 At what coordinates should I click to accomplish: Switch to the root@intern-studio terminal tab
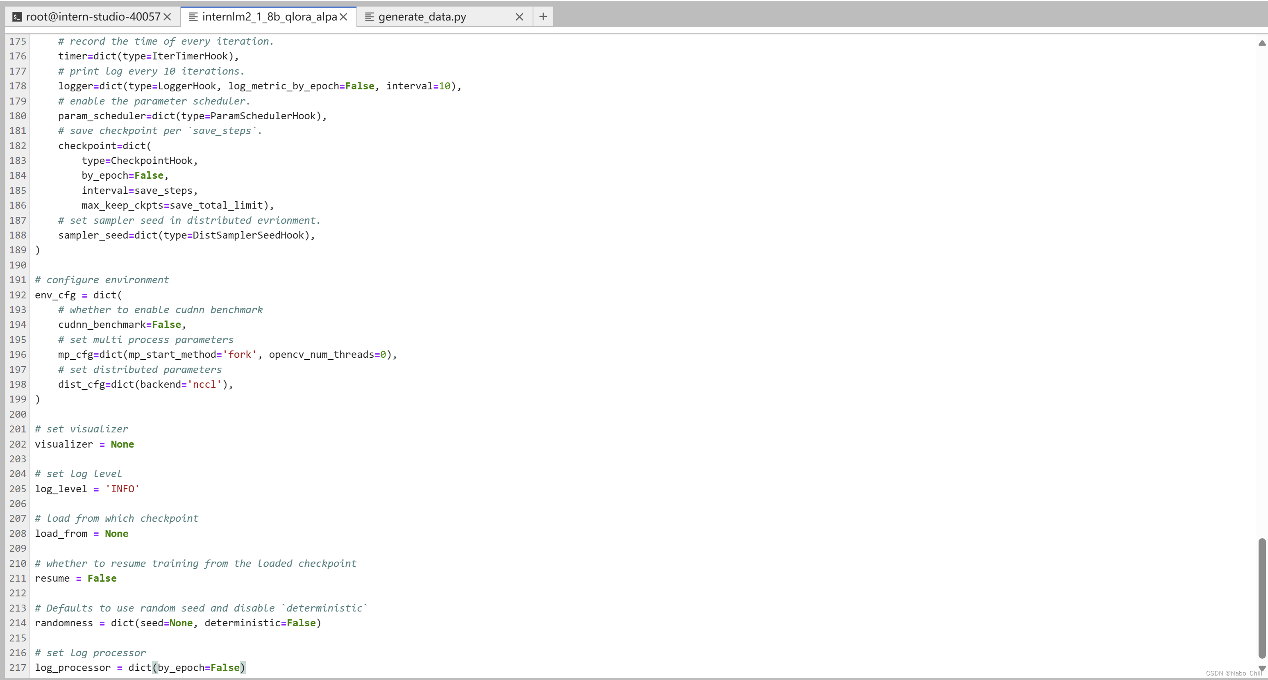(93, 17)
